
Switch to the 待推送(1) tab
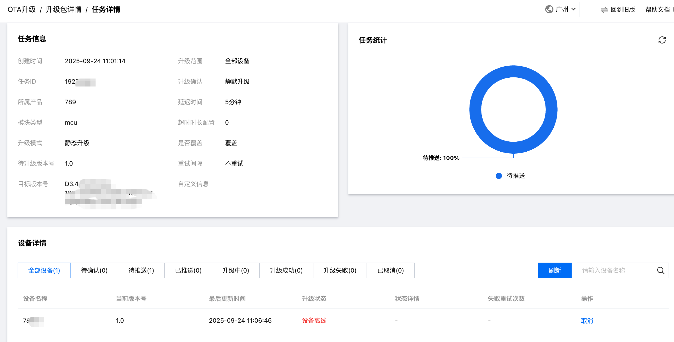(x=141, y=270)
